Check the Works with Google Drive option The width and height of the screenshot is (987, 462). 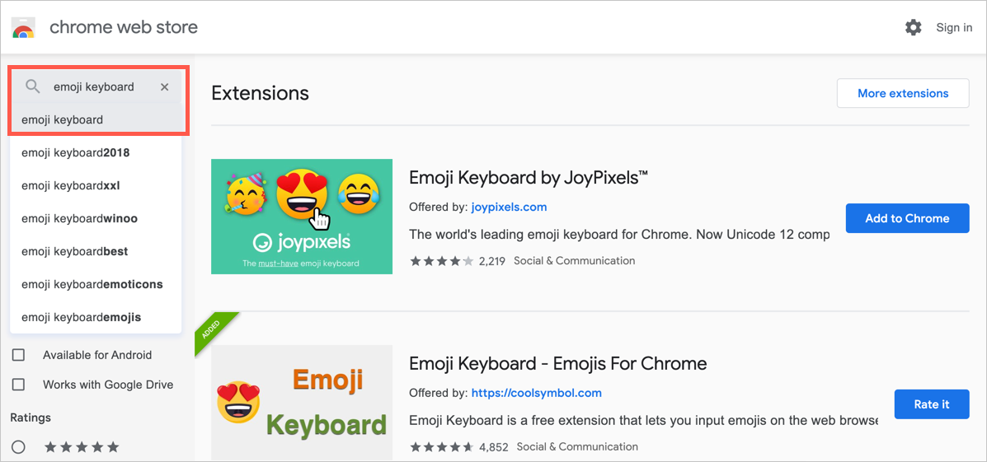pyautogui.click(x=18, y=385)
